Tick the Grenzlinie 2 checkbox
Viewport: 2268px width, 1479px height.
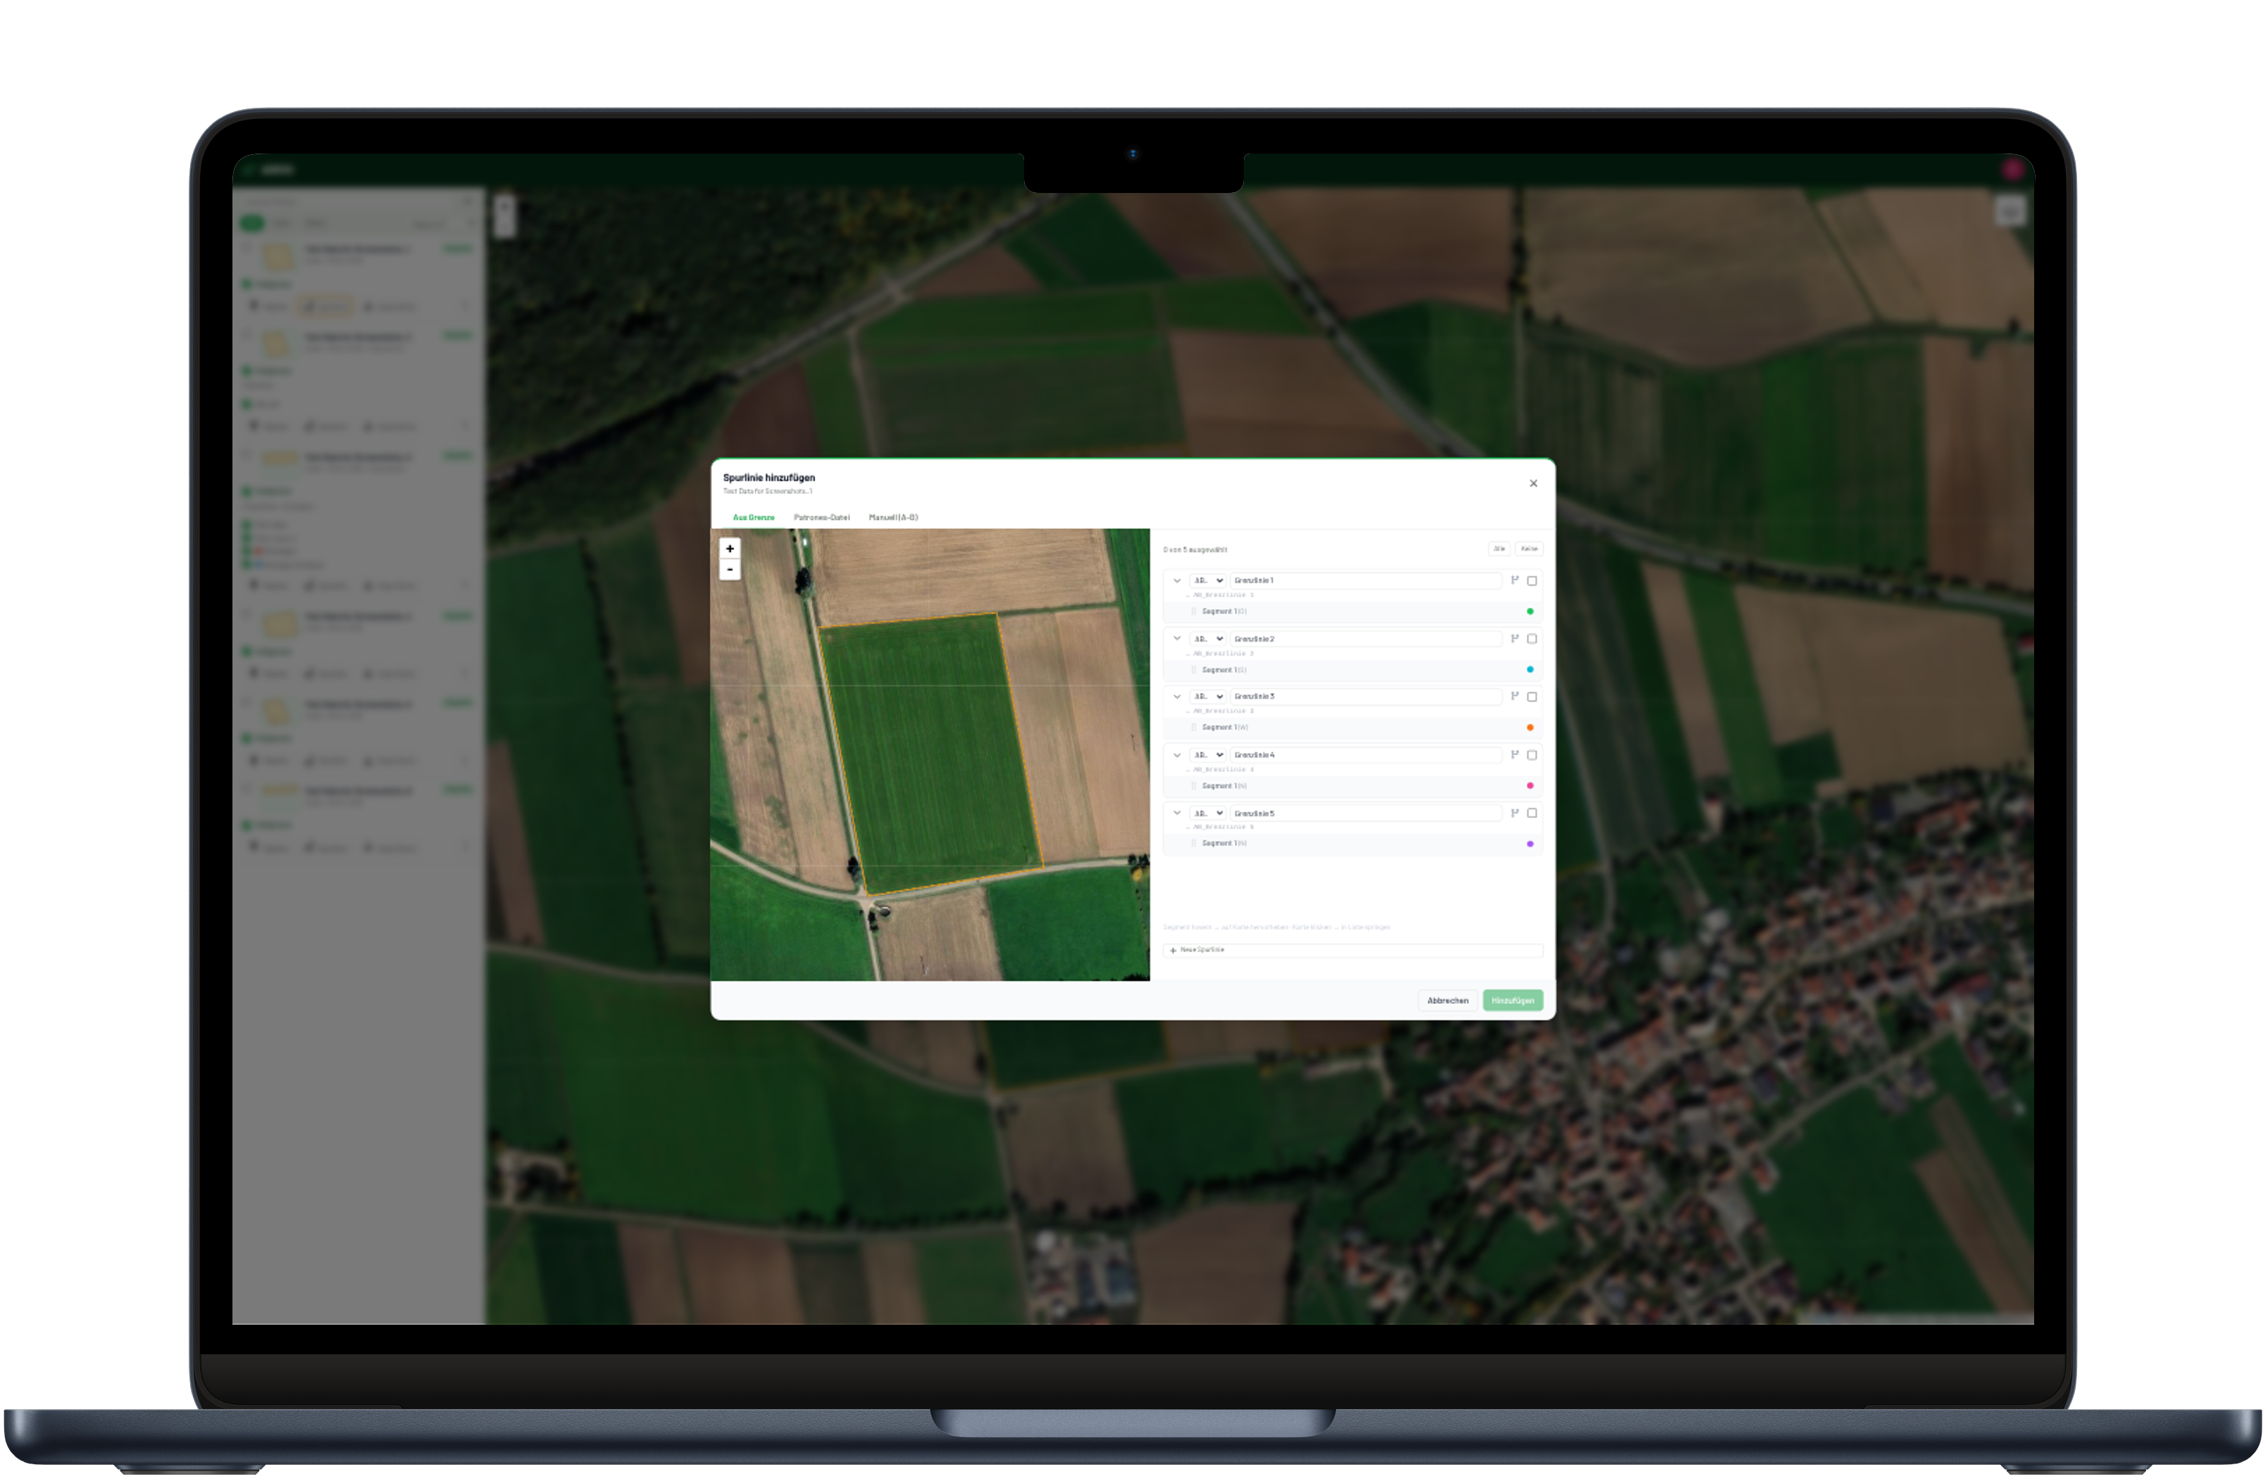tap(1533, 639)
